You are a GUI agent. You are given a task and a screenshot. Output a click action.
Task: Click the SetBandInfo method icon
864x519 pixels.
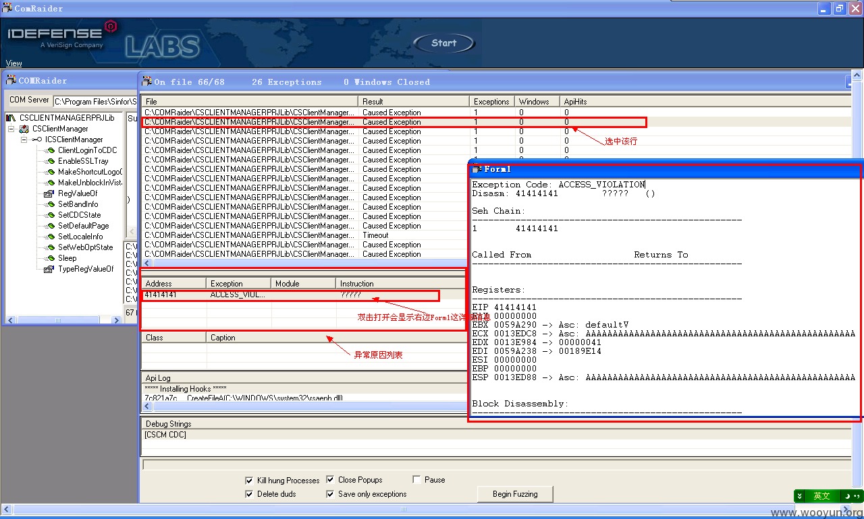tap(49, 204)
